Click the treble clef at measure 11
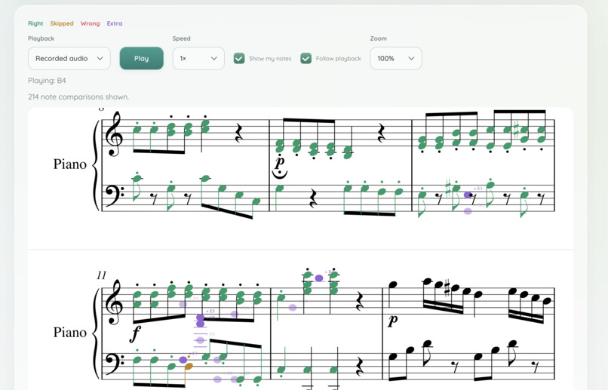608x390 pixels. click(115, 302)
